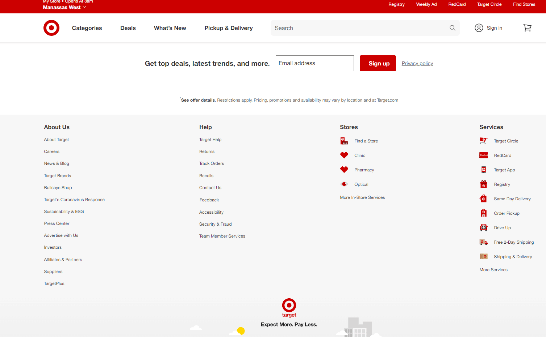
Task: Open Sustainability & ESG link
Action: (64, 212)
